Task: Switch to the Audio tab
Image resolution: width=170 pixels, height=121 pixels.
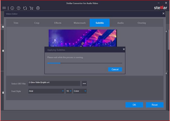Action: pos(120,23)
